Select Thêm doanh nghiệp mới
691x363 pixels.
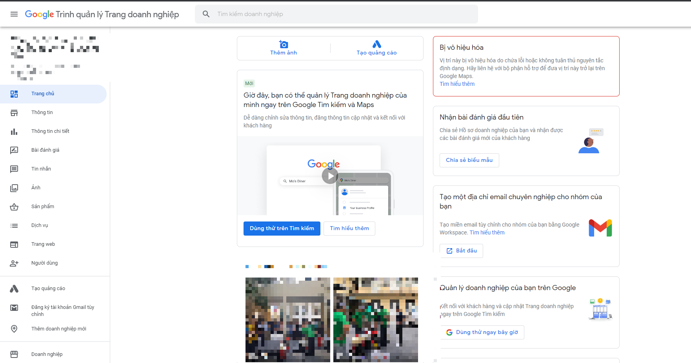pyautogui.click(x=53, y=329)
